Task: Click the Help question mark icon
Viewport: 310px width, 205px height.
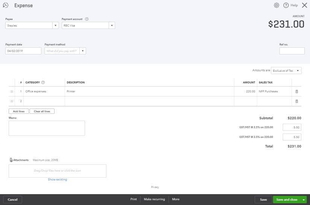Action: coord(286,5)
